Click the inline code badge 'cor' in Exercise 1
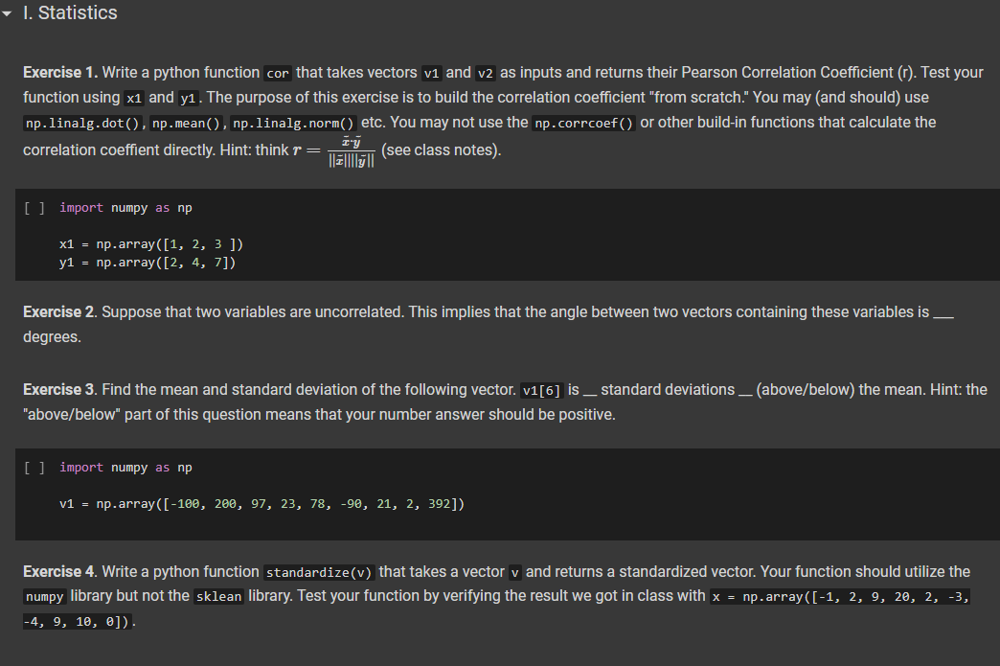 276,72
